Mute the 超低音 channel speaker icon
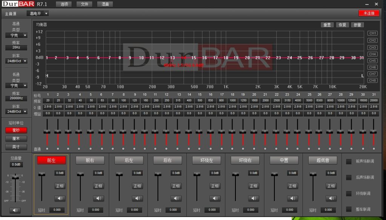This screenshot has width=386, height=220. [x=331, y=198]
